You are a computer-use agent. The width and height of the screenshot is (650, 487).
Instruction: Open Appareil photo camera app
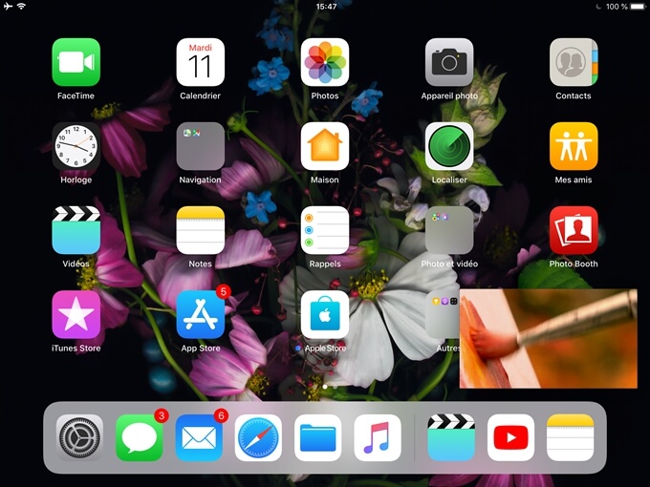(x=449, y=62)
